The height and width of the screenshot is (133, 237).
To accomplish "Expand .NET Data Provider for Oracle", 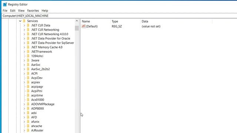I will [x=24, y=38].
